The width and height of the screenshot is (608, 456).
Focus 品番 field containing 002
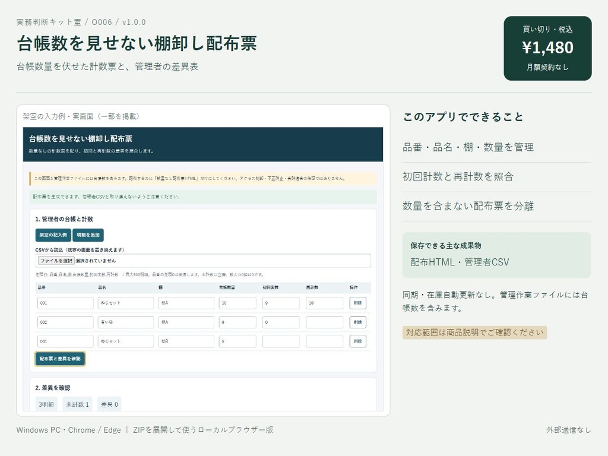(x=65, y=322)
